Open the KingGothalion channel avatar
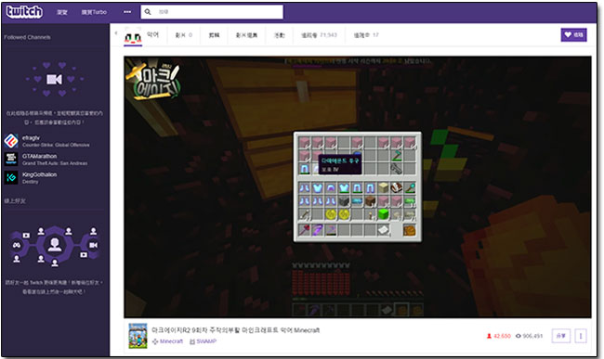 coord(11,177)
